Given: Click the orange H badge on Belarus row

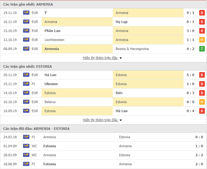Looking at the screenshot, I should click(202, 102).
